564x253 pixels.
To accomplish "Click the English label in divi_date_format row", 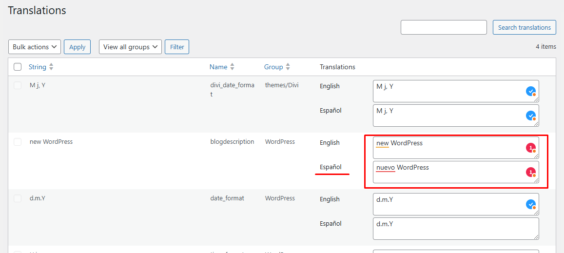I will click(x=330, y=86).
